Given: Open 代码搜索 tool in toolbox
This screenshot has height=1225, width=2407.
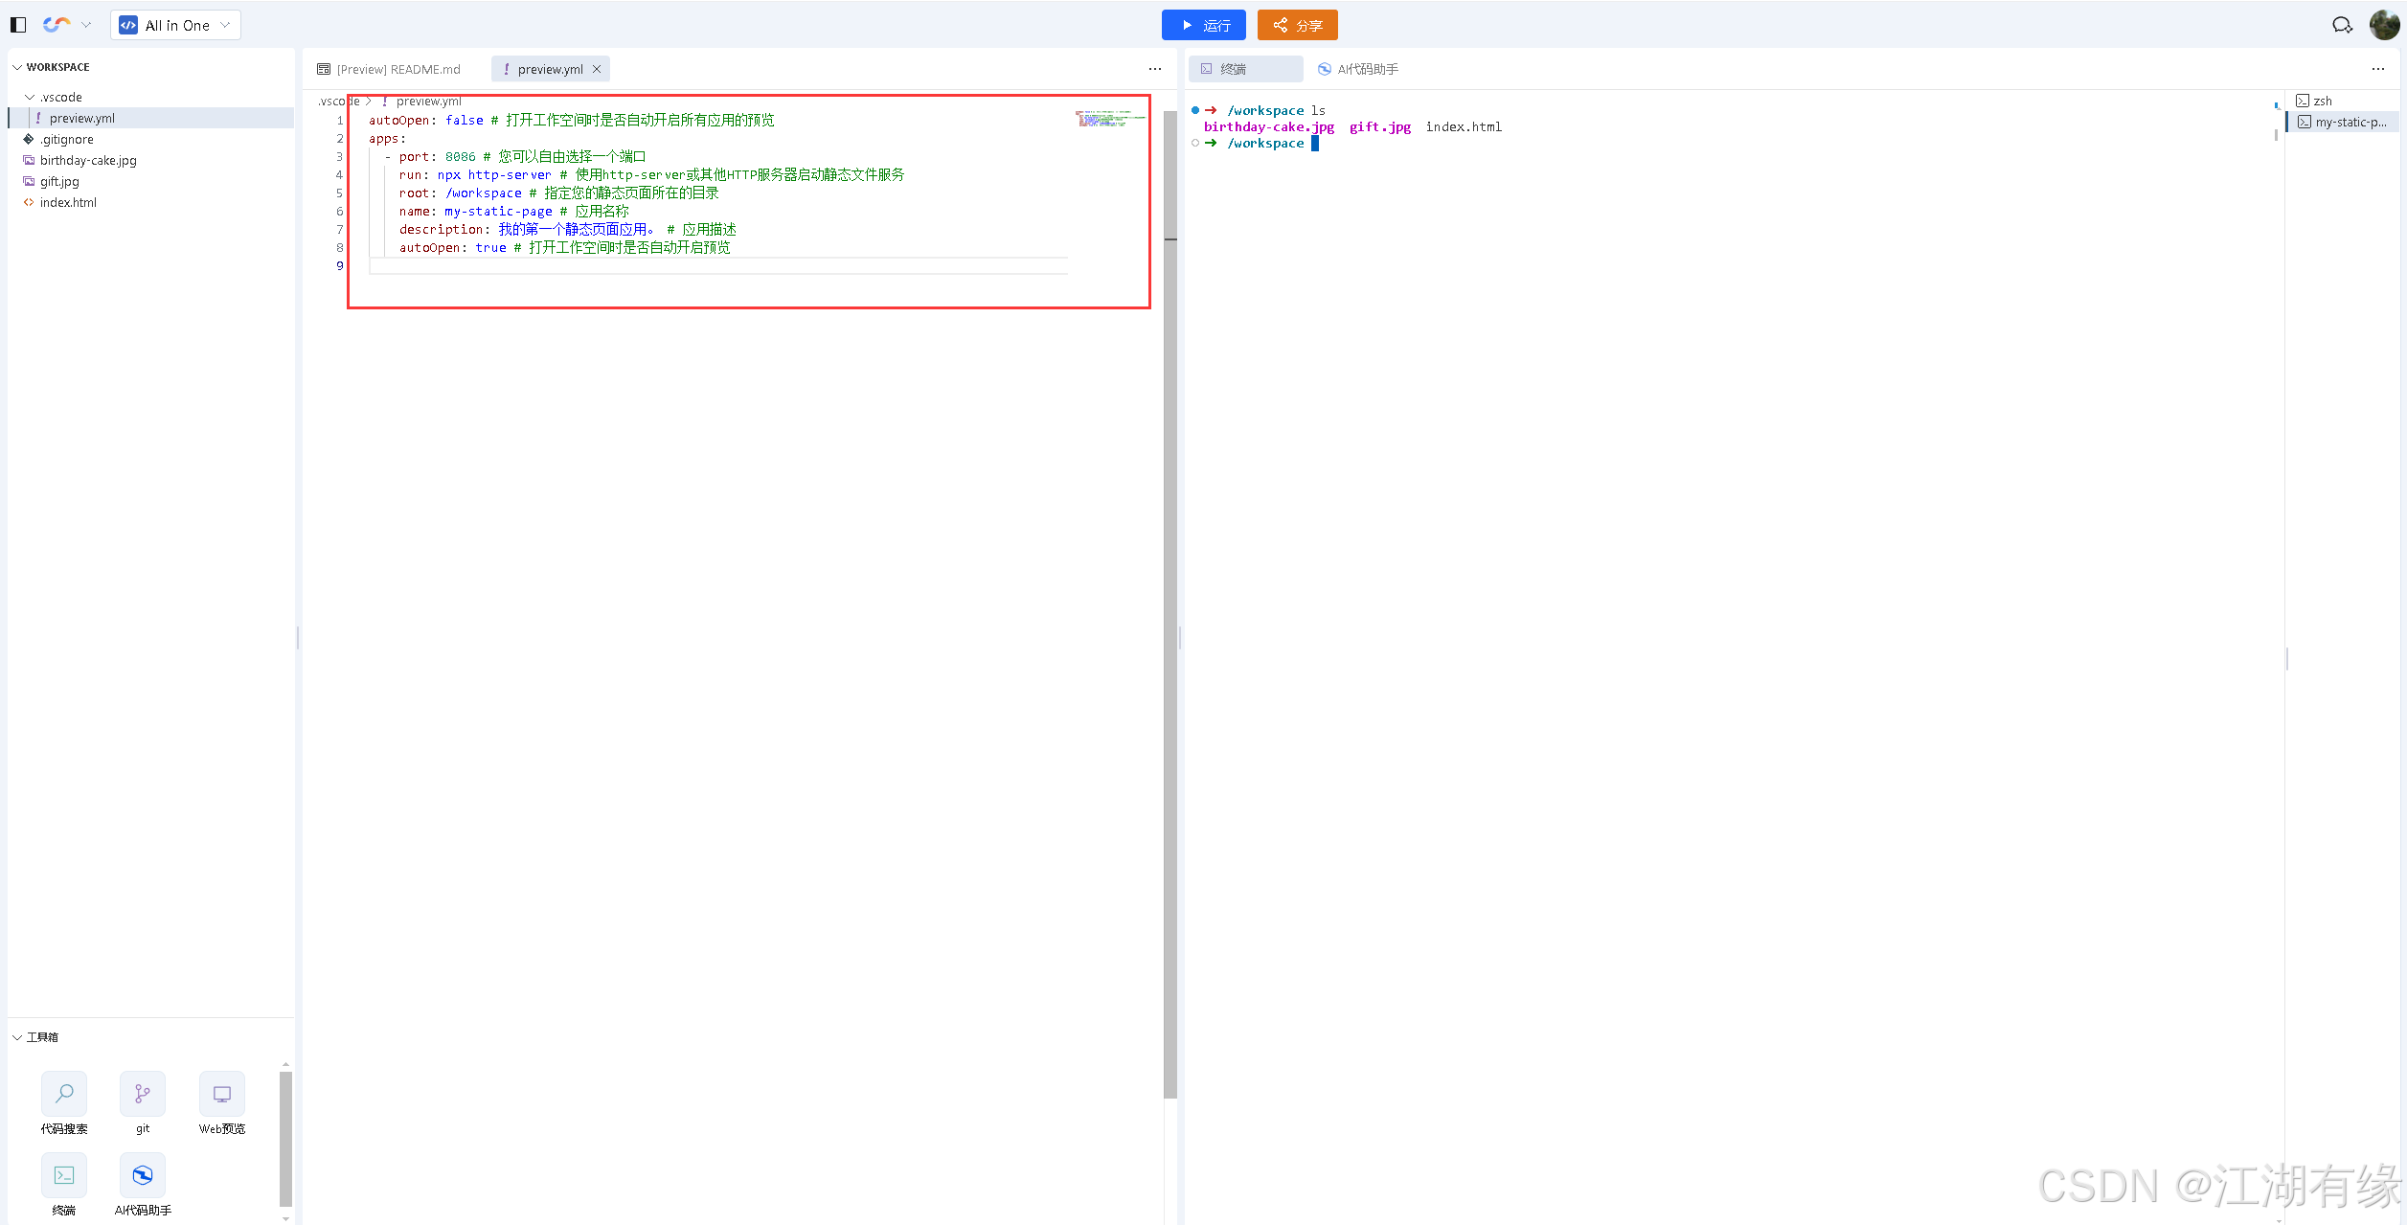Looking at the screenshot, I should [64, 1094].
